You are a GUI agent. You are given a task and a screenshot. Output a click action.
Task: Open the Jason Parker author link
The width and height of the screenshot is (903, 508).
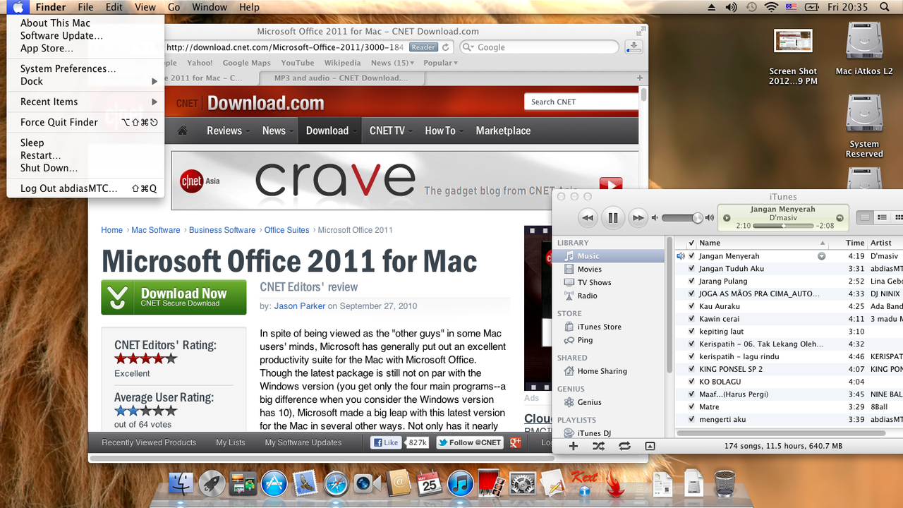pyautogui.click(x=299, y=306)
